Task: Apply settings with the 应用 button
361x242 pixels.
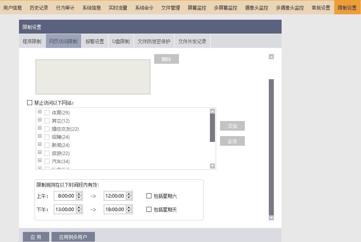Action: (x=36, y=237)
